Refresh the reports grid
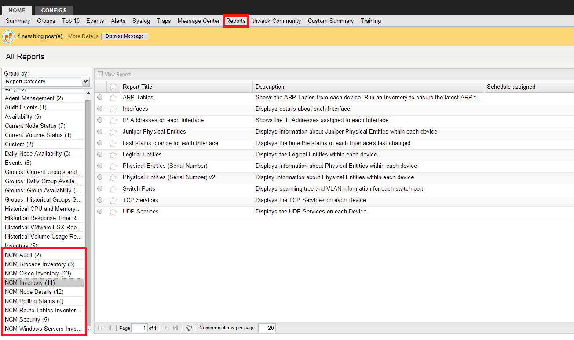 [189, 328]
